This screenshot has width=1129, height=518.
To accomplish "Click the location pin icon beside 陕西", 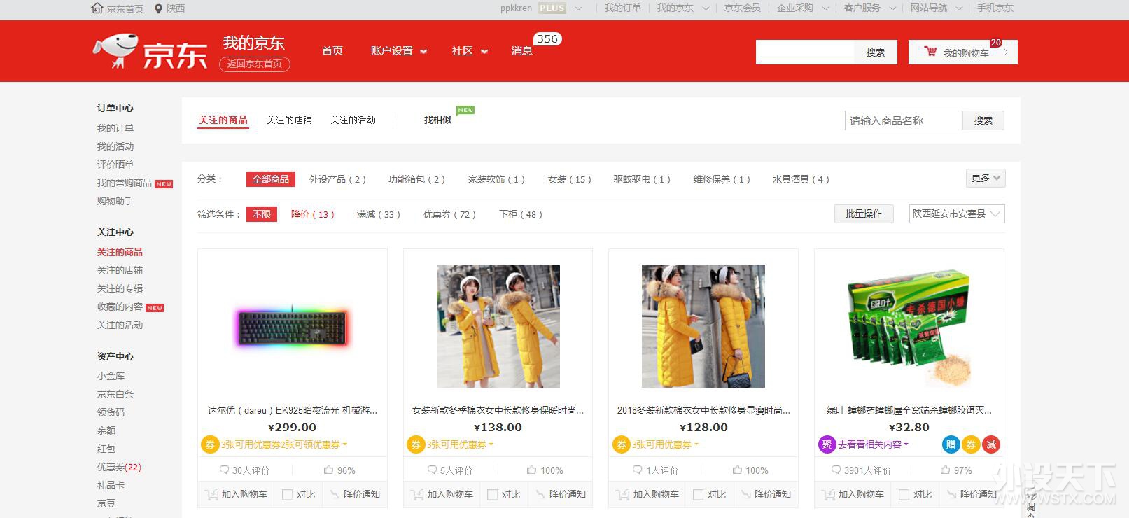I will tap(158, 8).
